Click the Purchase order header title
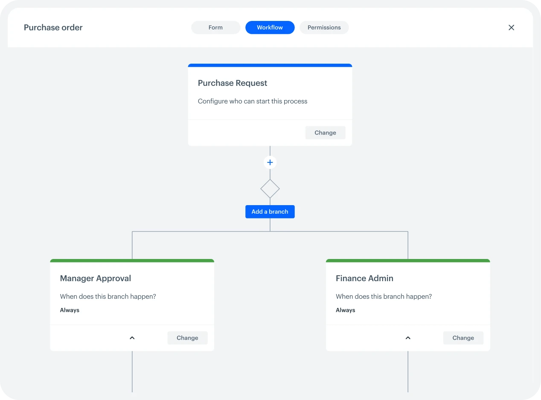Image resolution: width=541 pixels, height=400 pixels. point(53,27)
